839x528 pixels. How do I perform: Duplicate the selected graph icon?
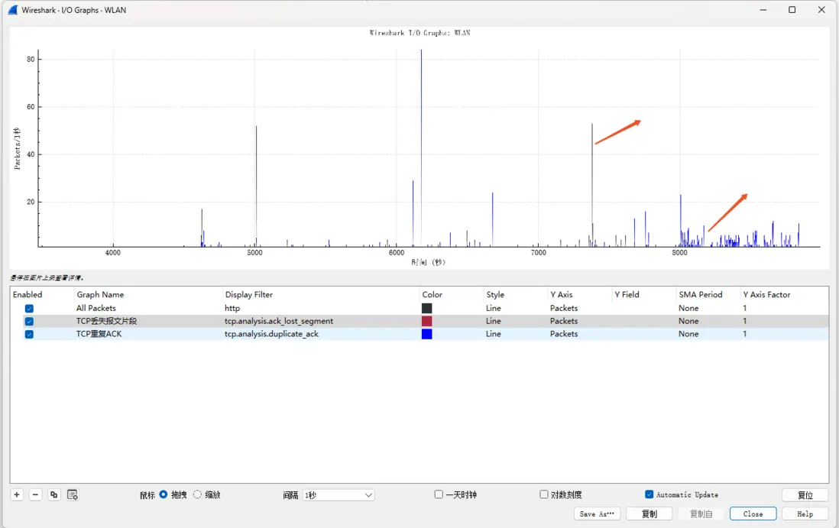pyautogui.click(x=53, y=495)
